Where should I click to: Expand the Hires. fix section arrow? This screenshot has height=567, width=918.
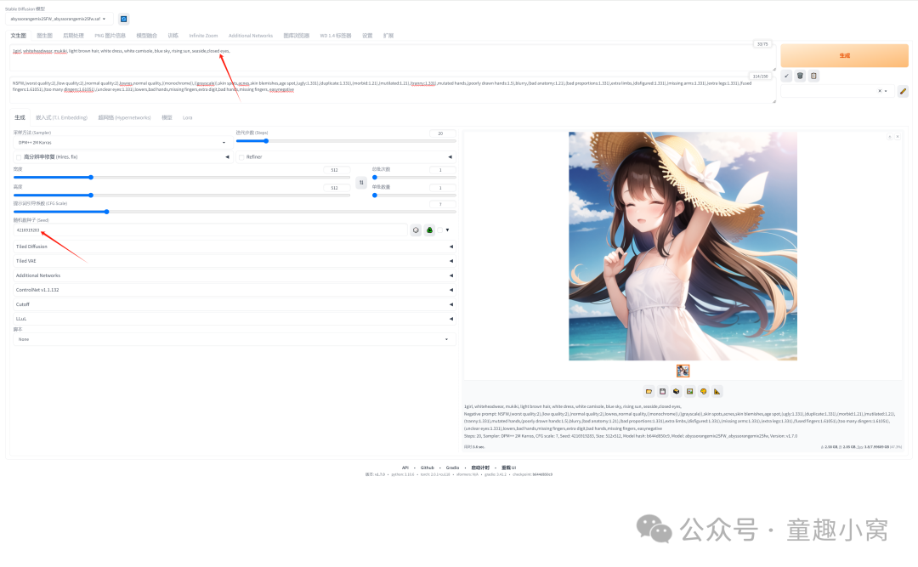227,157
